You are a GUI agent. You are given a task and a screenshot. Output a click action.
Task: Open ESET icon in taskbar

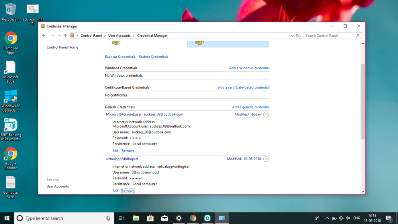point(208,218)
